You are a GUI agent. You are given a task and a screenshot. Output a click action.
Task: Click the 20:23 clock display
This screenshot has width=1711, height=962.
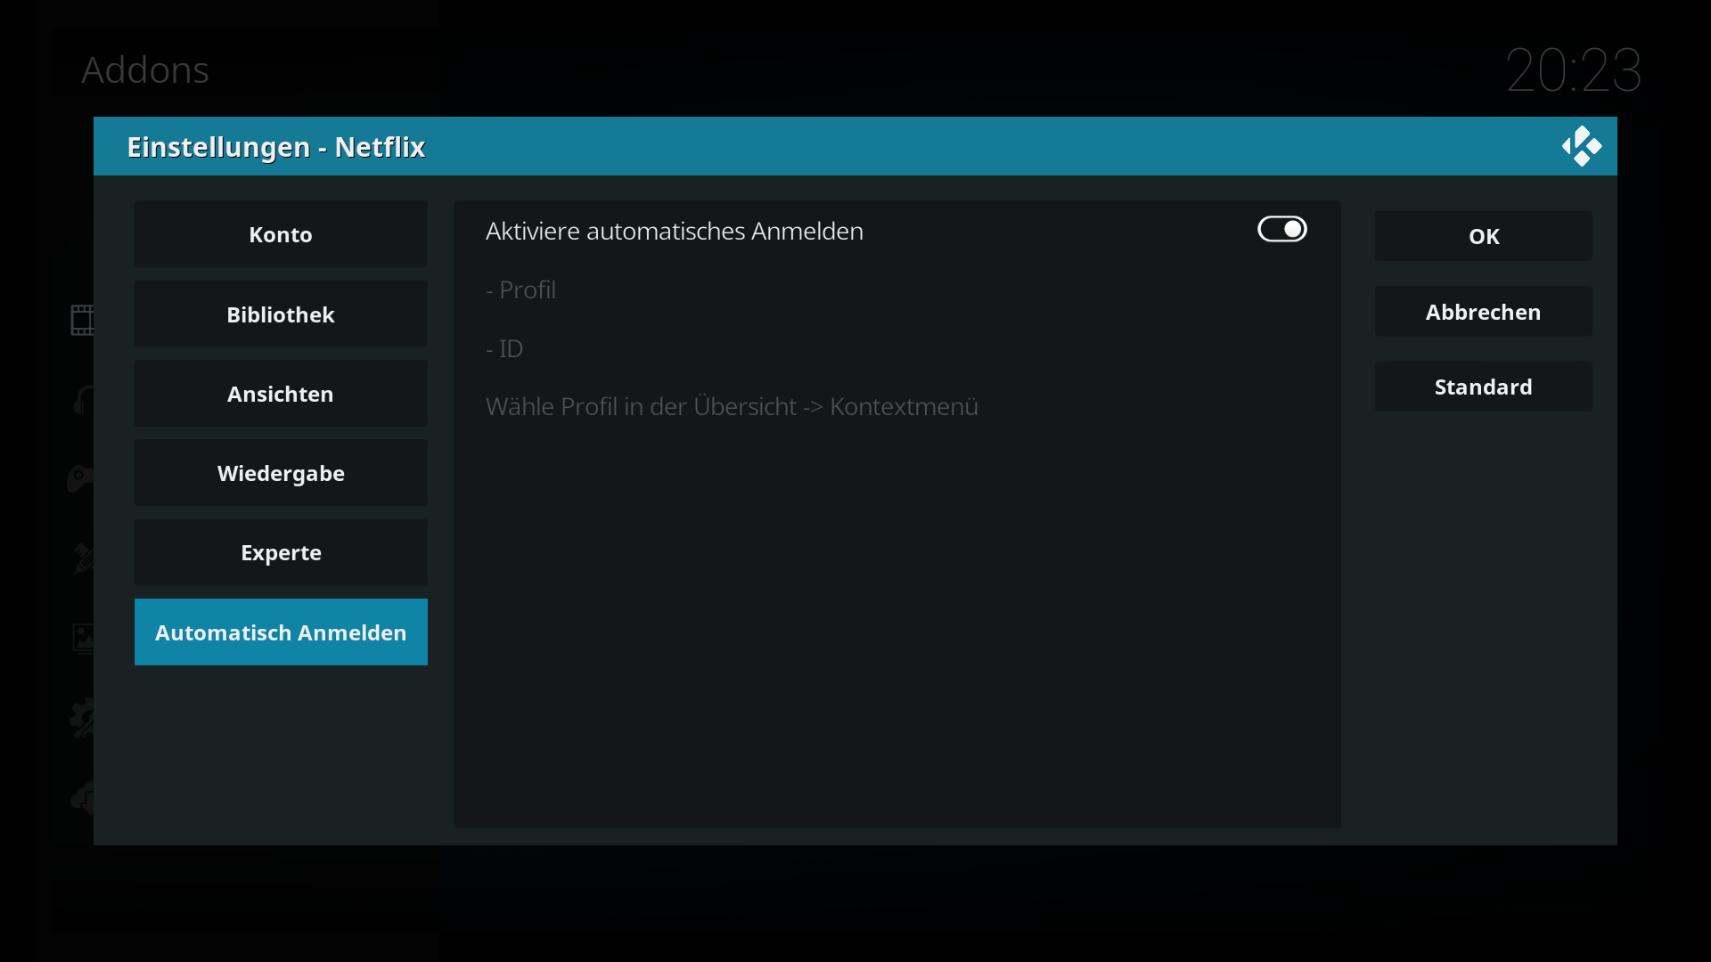(1573, 69)
